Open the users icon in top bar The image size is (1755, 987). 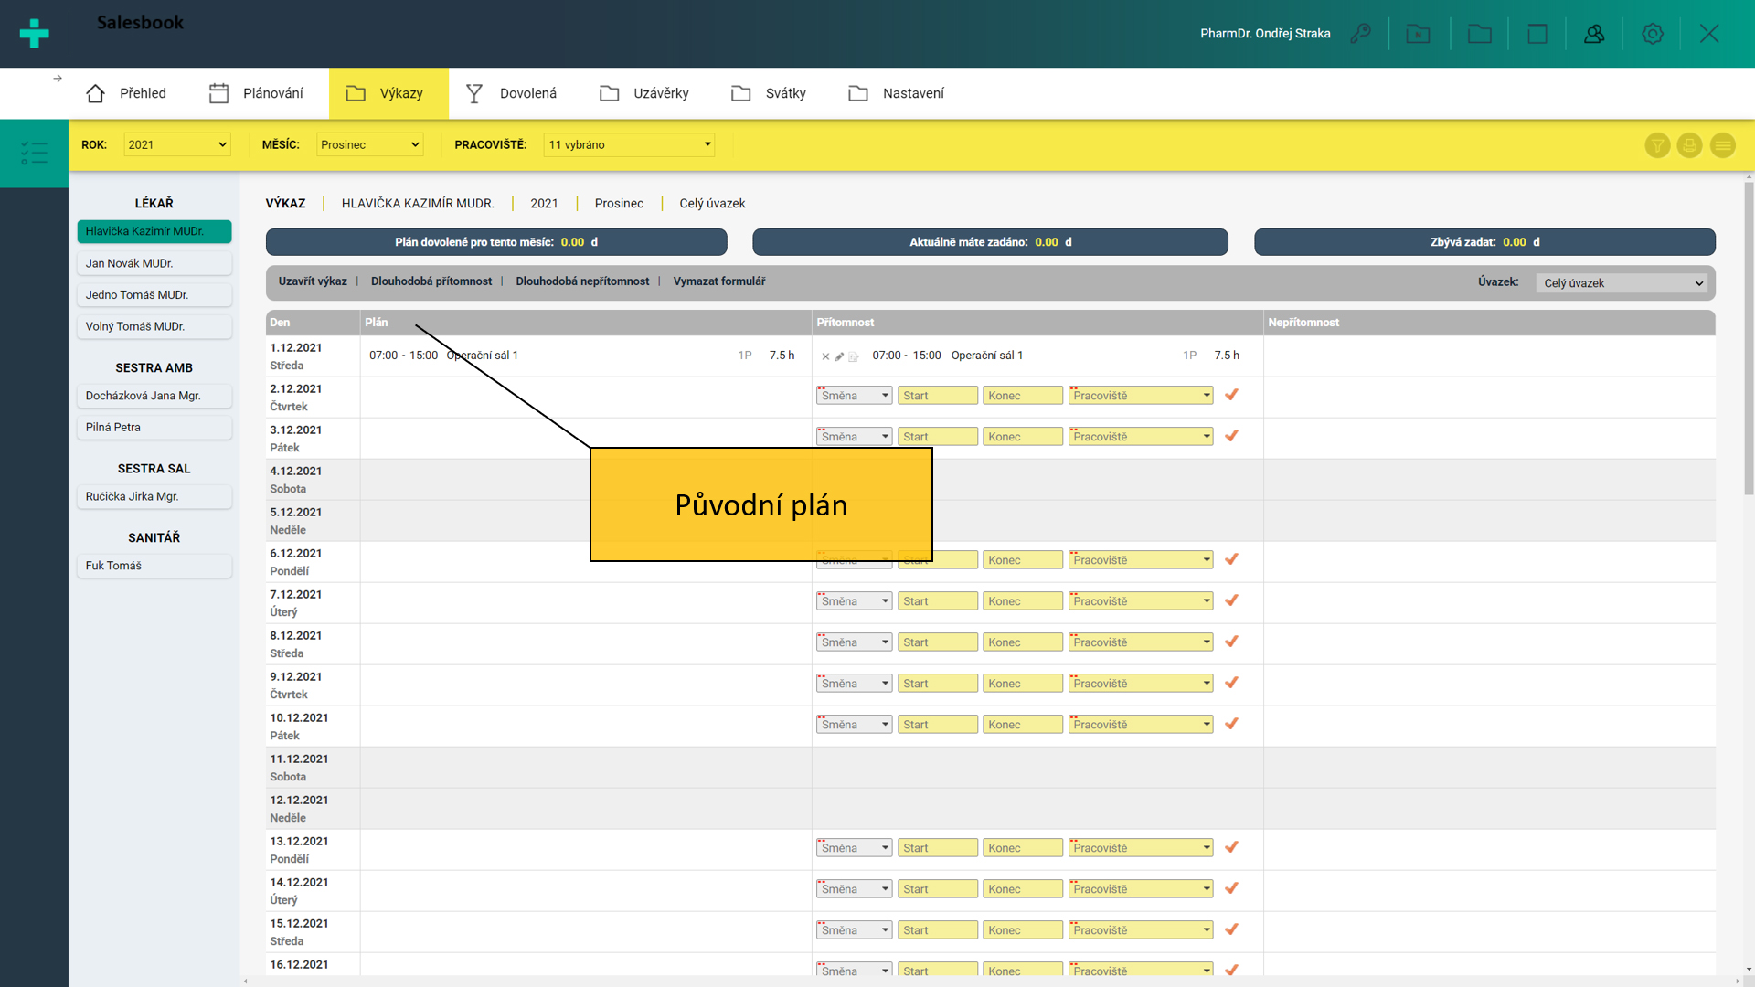click(1594, 34)
